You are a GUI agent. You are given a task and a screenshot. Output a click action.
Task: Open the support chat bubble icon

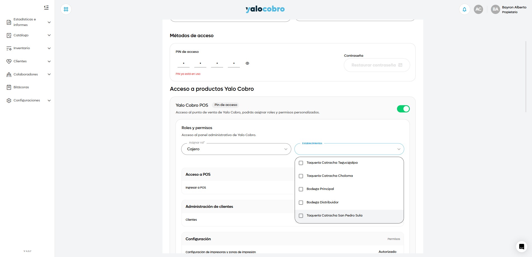(521, 246)
